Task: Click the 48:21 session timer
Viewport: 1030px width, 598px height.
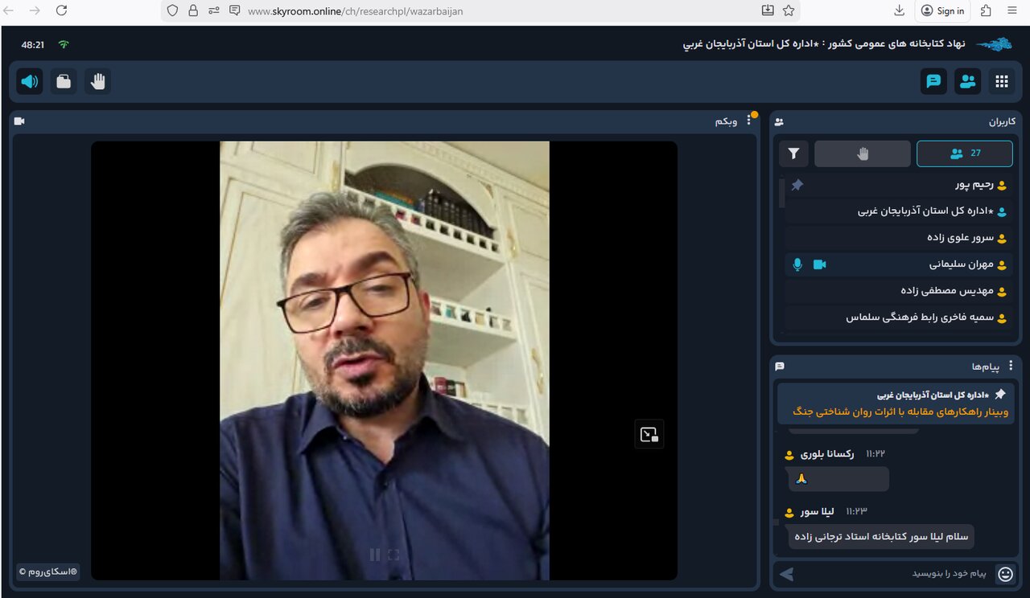Action: click(x=33, y=45)
